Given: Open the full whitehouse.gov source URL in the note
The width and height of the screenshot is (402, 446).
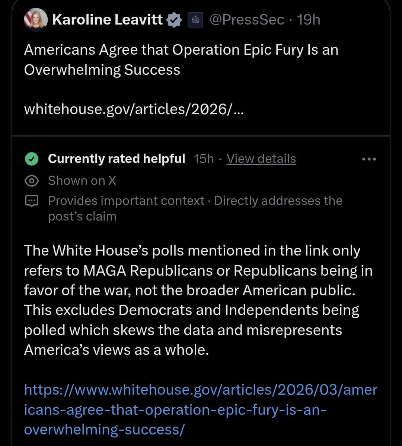Looking at the screenshot, I should [x=200, y=410].
